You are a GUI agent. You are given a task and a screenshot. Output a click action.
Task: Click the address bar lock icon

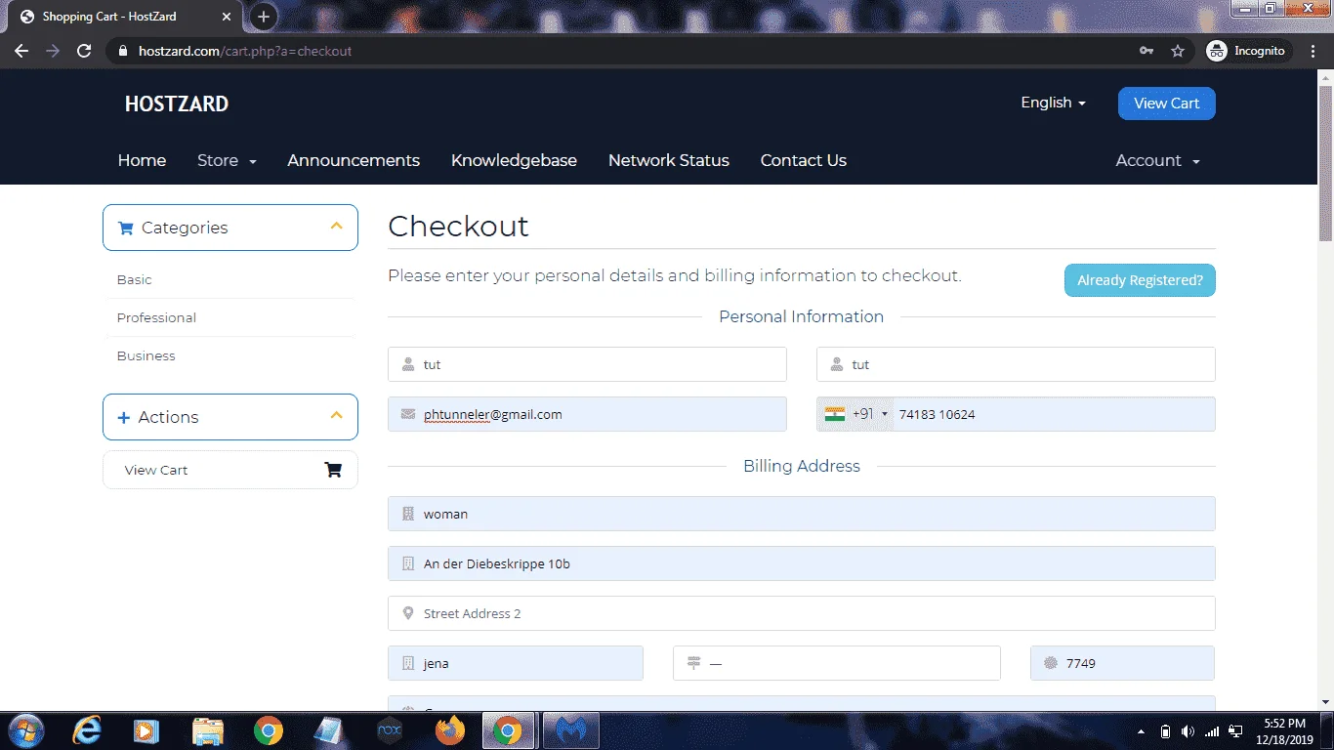coord(122,51)
